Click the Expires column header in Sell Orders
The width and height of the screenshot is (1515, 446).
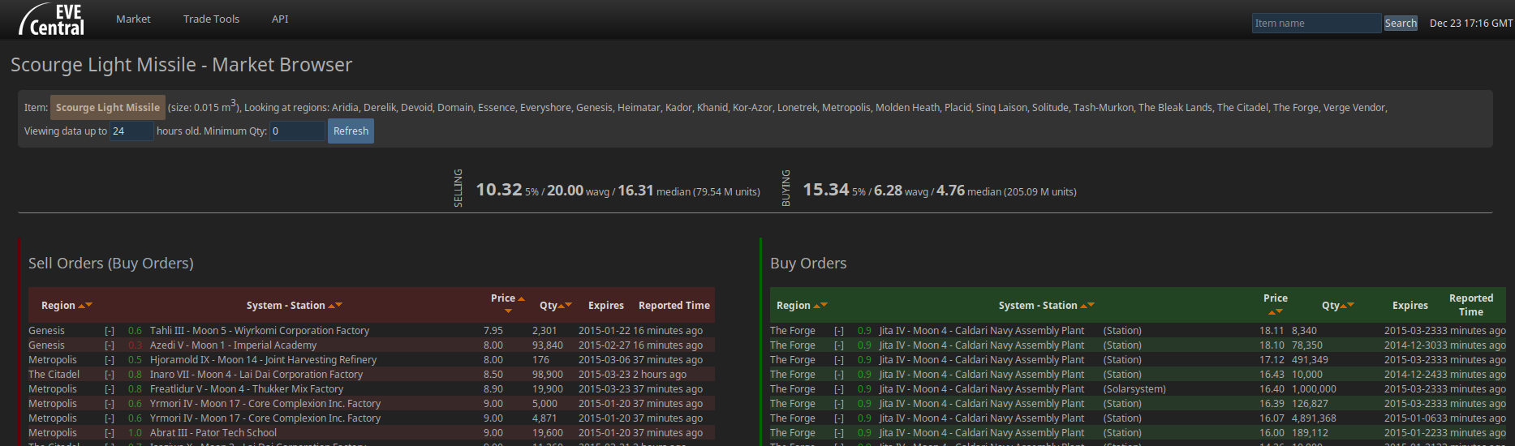point(606,306)
